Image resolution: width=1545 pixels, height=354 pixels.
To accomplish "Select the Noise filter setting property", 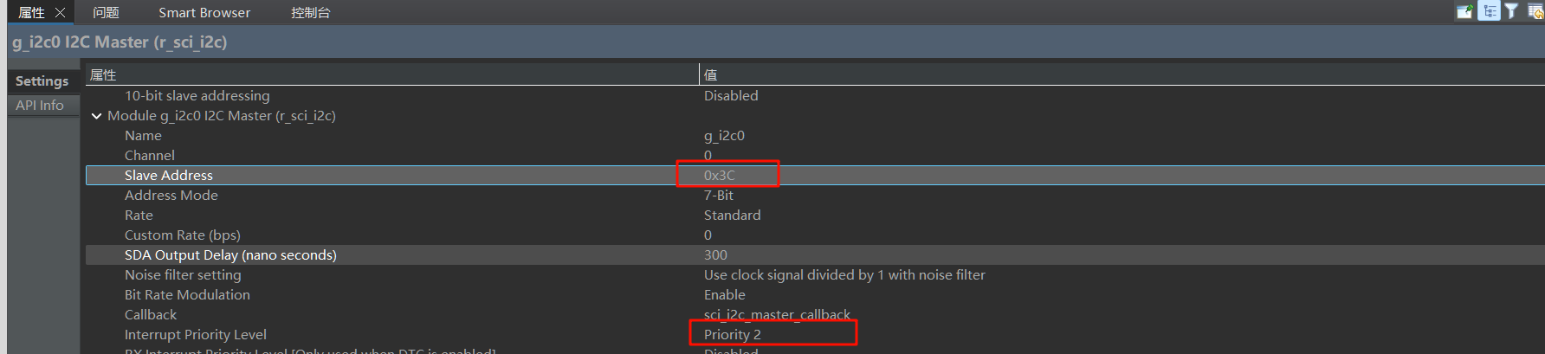I will [x=183, y=274].
